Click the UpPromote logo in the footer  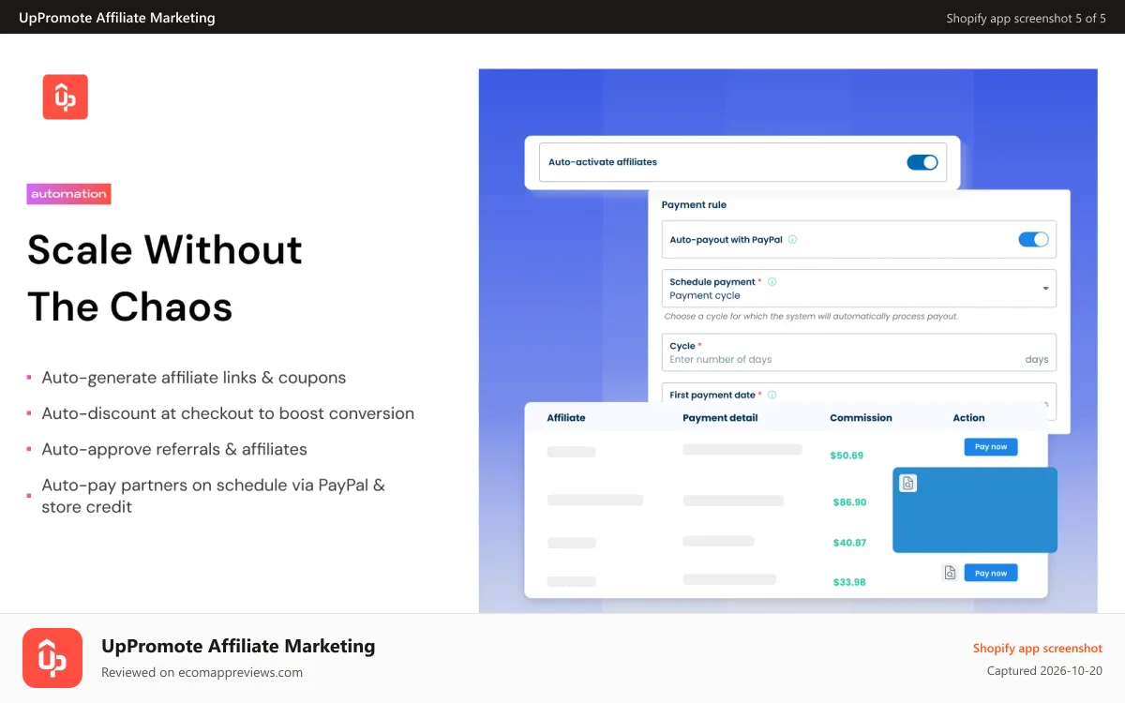(52, 658)
